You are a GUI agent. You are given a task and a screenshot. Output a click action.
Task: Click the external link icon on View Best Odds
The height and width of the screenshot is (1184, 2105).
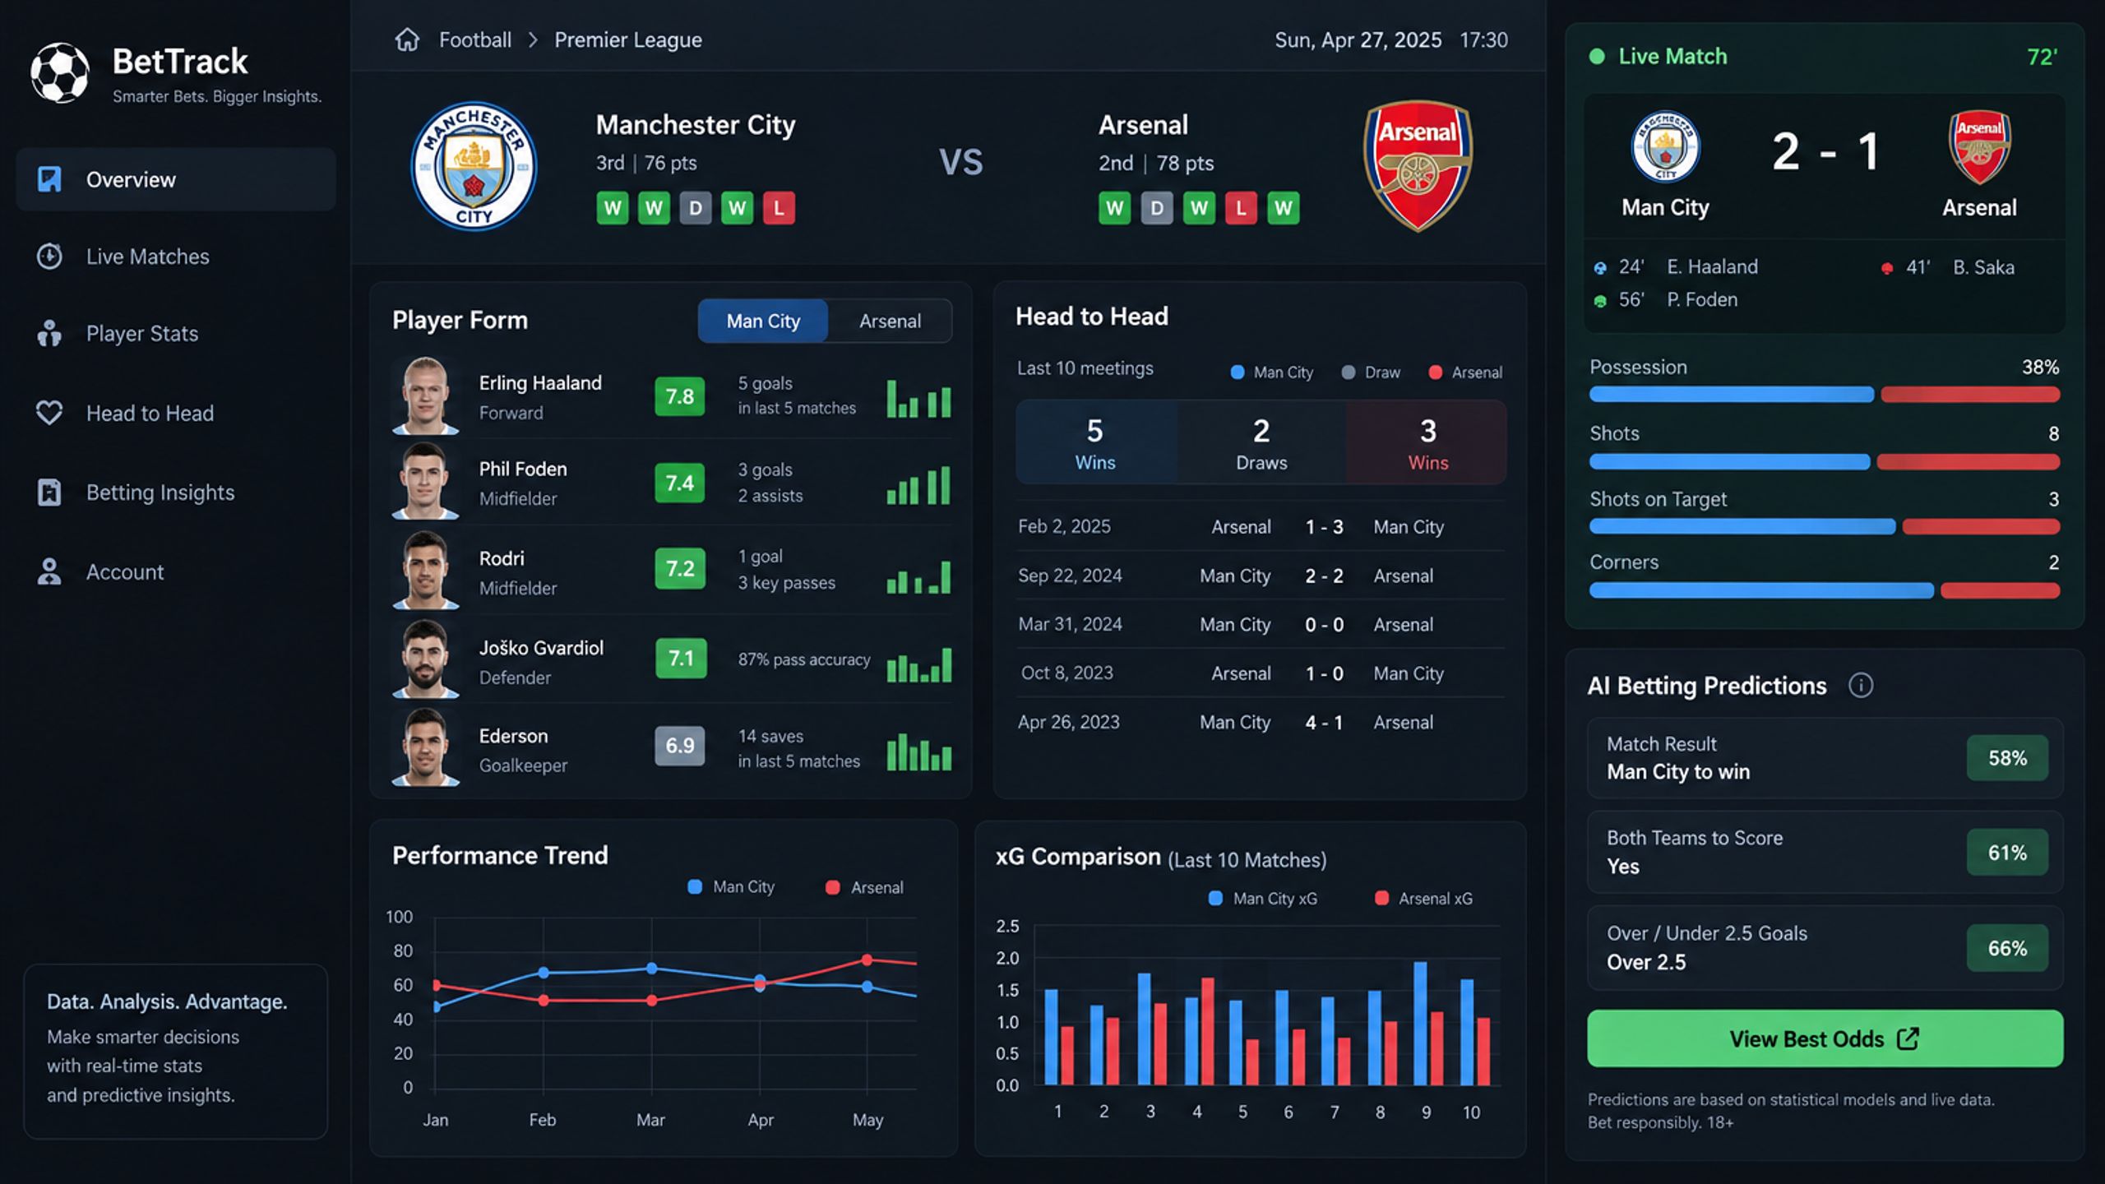[x=1908, y=1038]
